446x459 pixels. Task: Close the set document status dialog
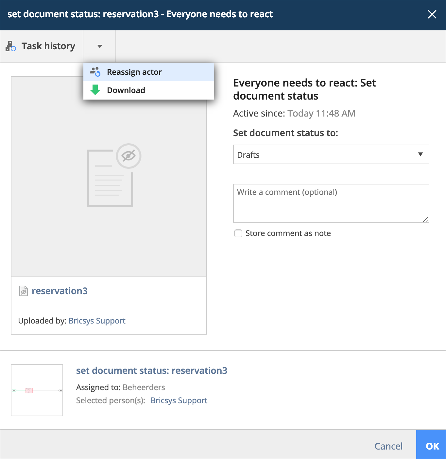coord(432,14)
